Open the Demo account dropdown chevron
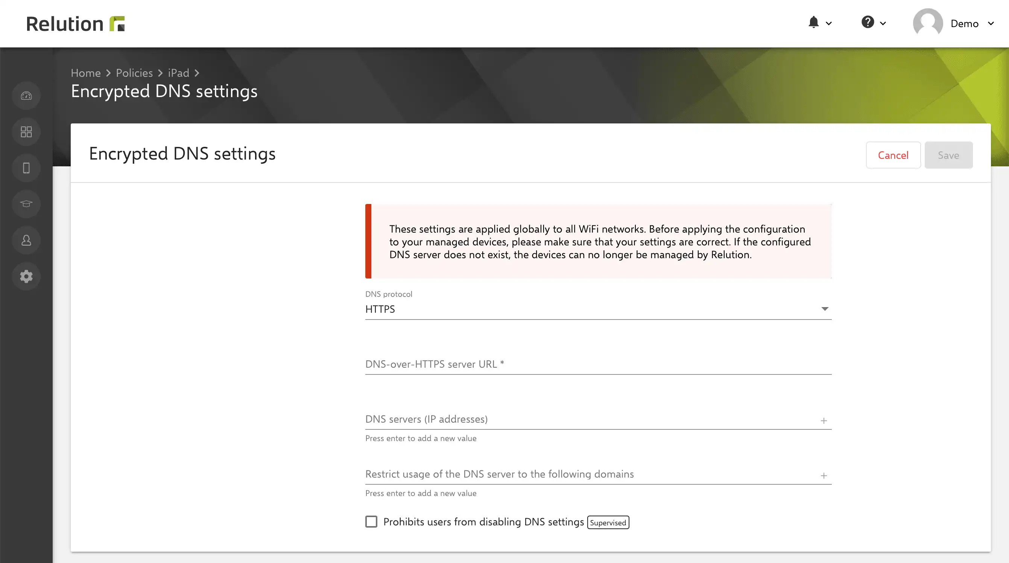 [x=991, y=23]
